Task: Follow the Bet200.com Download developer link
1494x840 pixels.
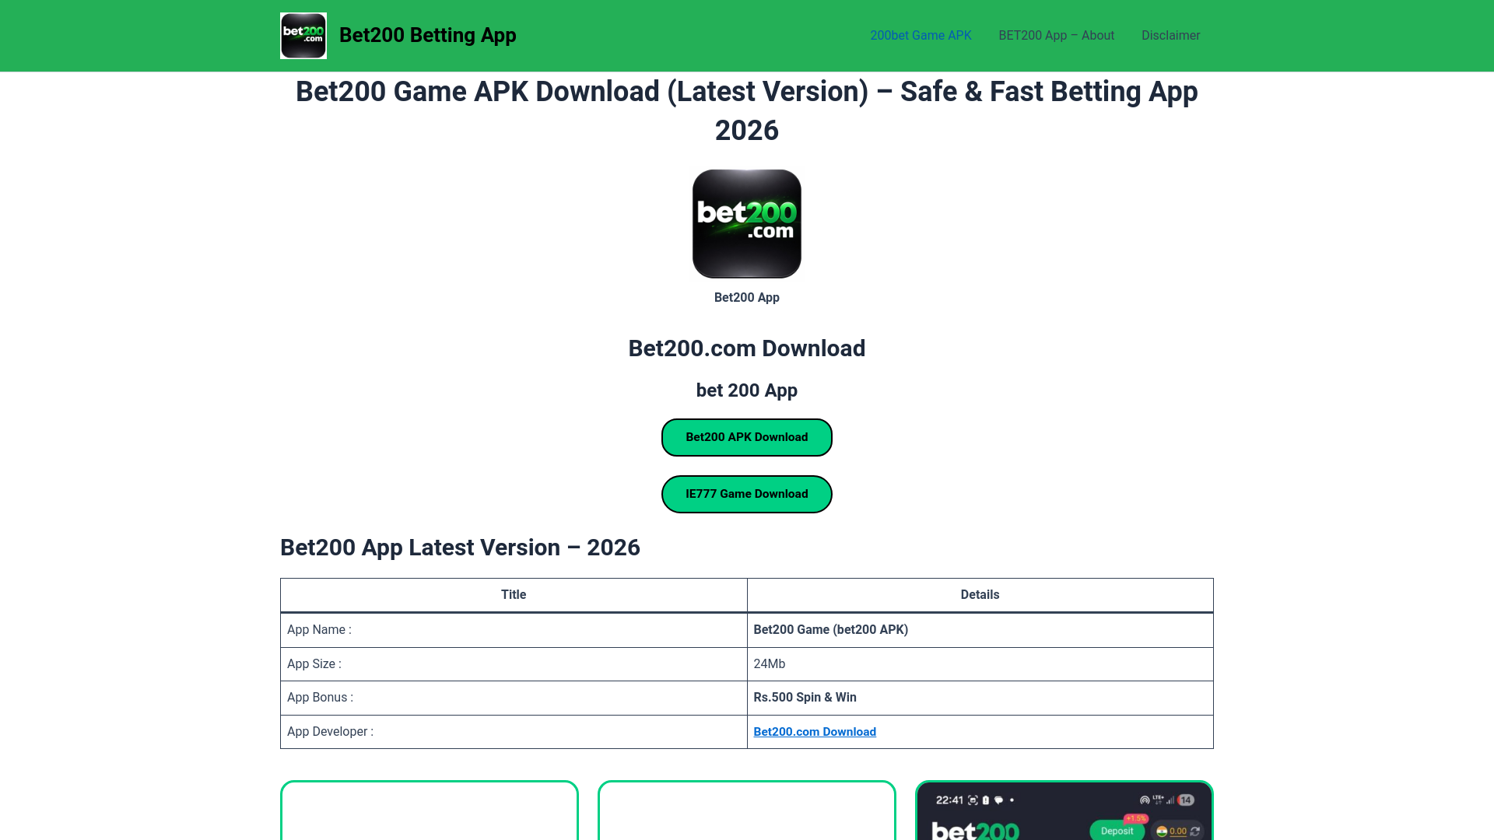Action: 815,732
